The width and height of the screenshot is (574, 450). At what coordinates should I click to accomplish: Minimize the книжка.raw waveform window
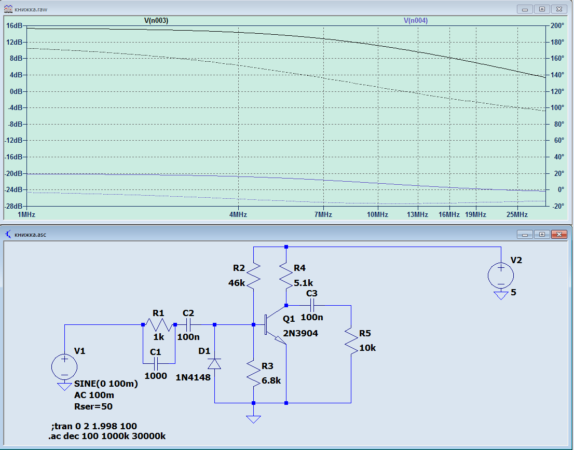[525, 9]
